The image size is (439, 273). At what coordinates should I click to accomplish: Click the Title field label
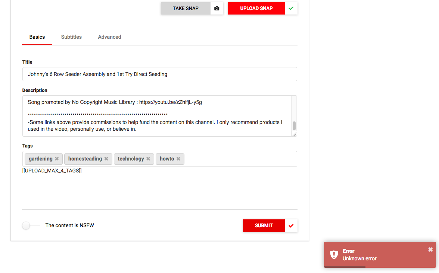pos(27,62)
